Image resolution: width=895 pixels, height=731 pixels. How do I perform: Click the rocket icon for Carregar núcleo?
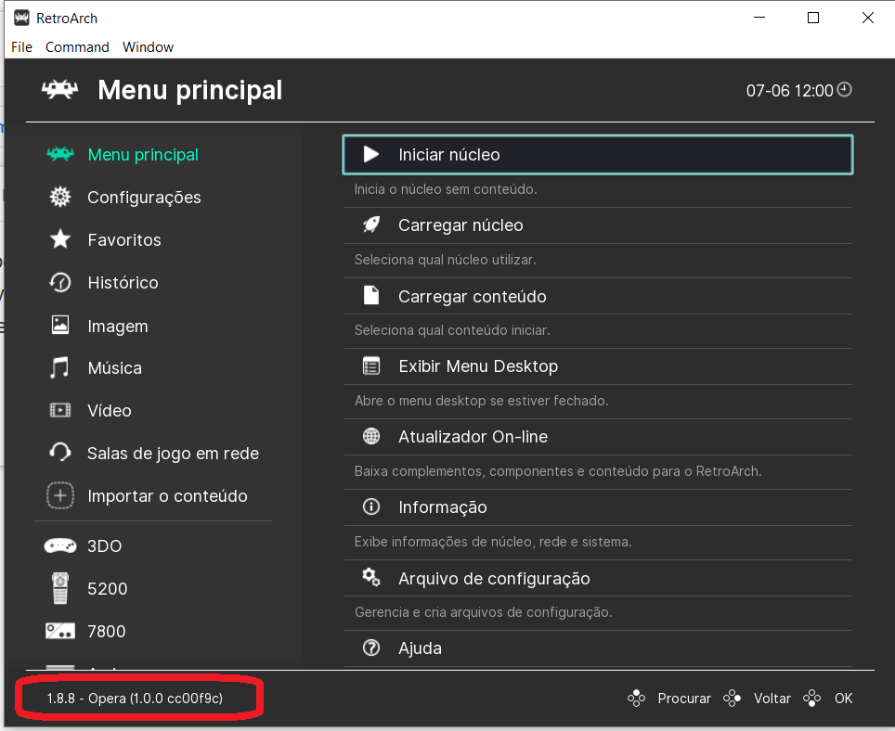(371, 224)
